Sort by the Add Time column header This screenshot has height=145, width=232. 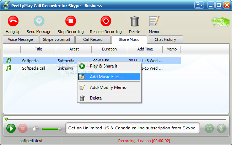coord(145,49)
